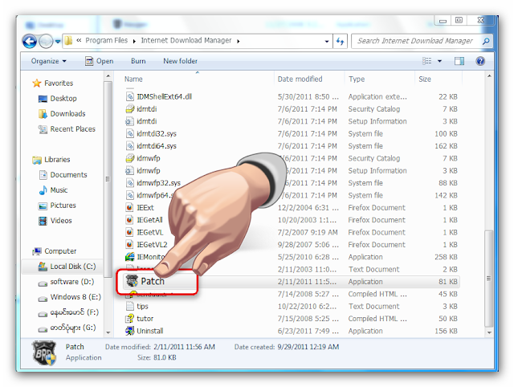Open the view options dropdown arrow
This screenshot has width=514, height=387.
[439, 61]
